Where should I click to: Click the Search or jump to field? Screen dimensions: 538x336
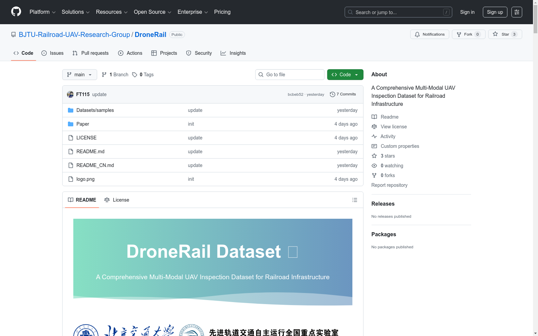point(398,12)
